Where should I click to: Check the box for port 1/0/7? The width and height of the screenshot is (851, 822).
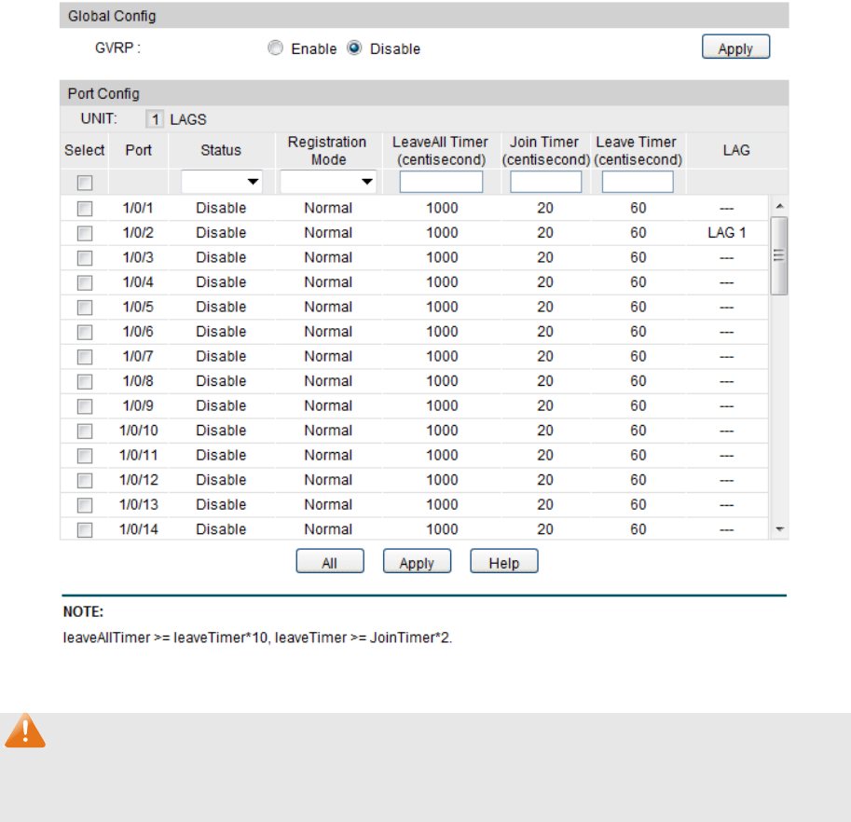85,356
